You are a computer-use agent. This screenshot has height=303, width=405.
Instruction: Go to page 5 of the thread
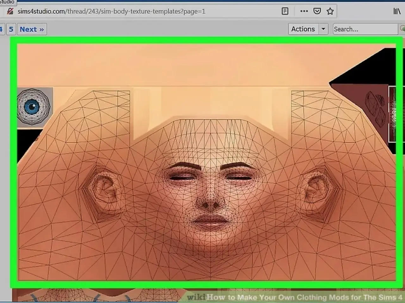pos(11,29)
